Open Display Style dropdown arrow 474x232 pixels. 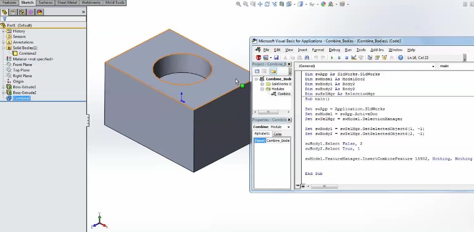[x=306, y=4]
